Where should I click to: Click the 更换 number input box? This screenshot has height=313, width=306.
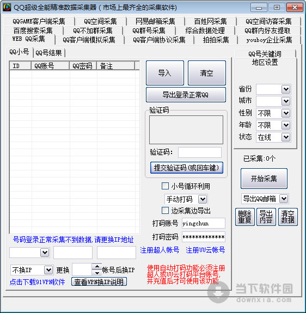[82, 270]
